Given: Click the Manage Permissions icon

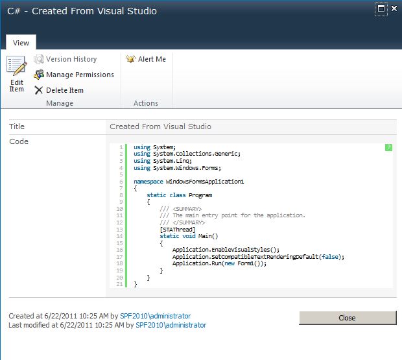Looking at the screenshot, I should click(39, 75).
